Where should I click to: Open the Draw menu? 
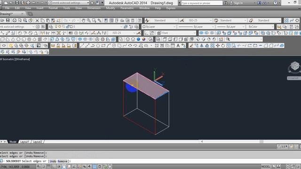79,8
